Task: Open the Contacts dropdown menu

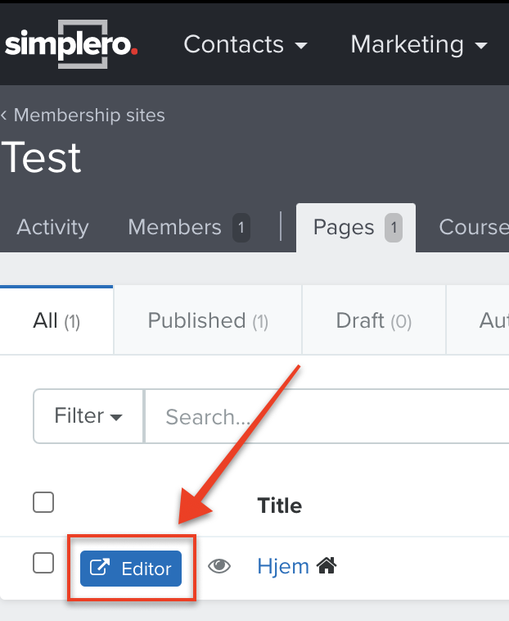Action: [245, 44]
